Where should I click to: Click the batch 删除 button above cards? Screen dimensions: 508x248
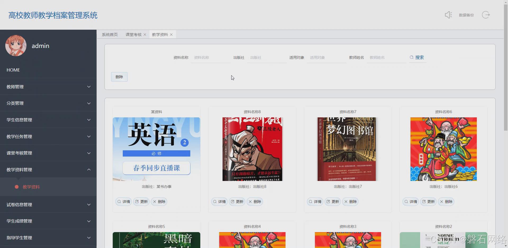(119, 77)
